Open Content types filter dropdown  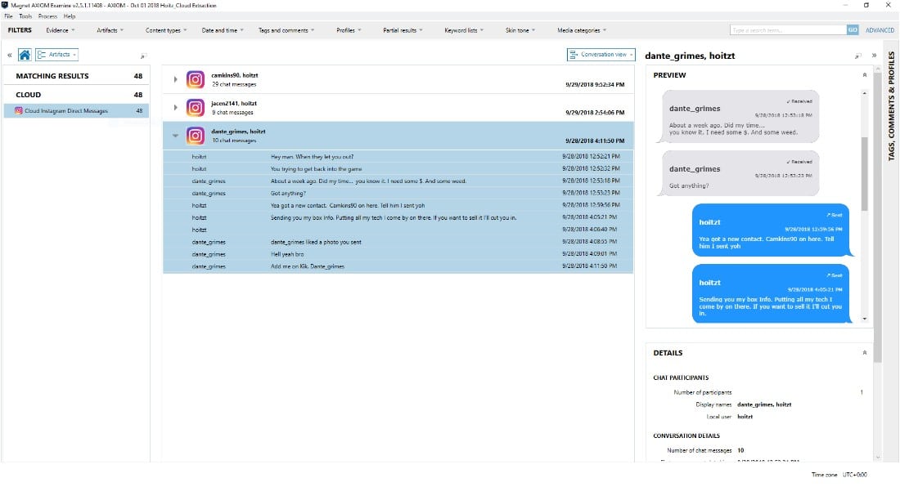coord(166,30)
